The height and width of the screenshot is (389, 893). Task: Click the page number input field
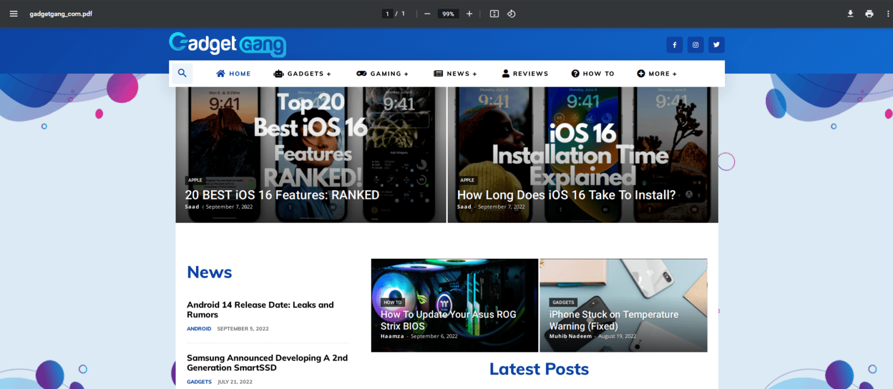click(387, 14)
